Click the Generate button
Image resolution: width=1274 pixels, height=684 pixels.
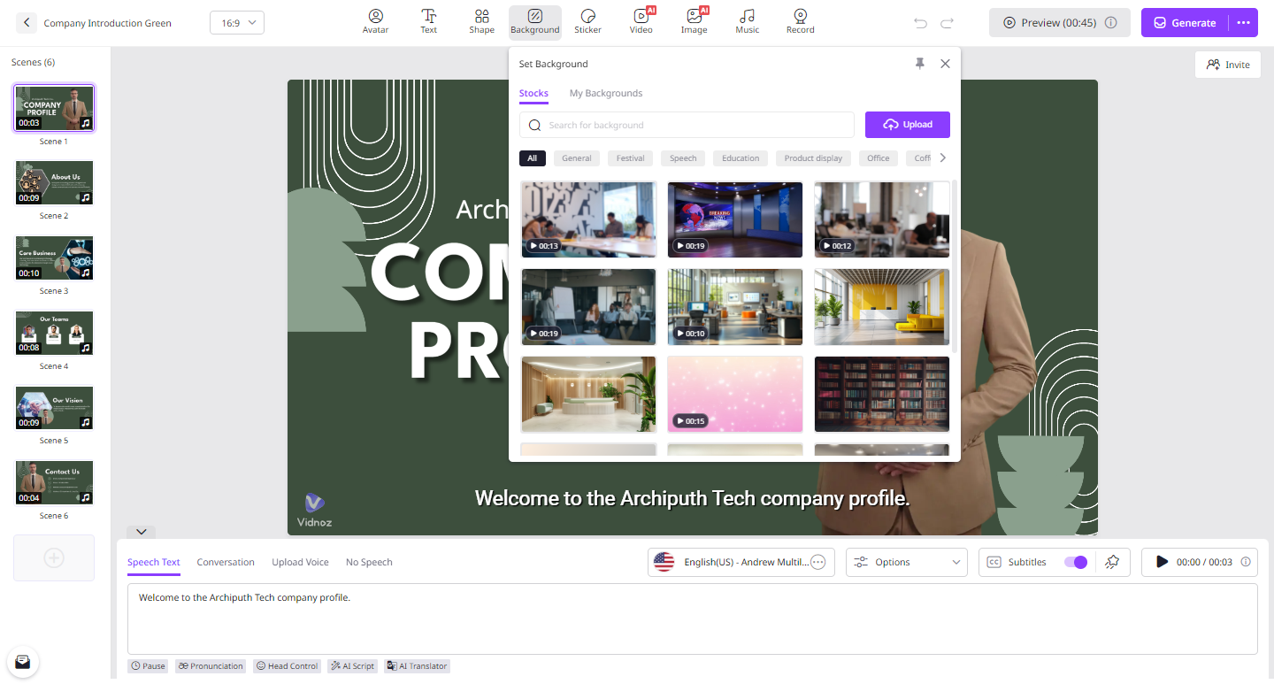click(x=1185, y=23)
